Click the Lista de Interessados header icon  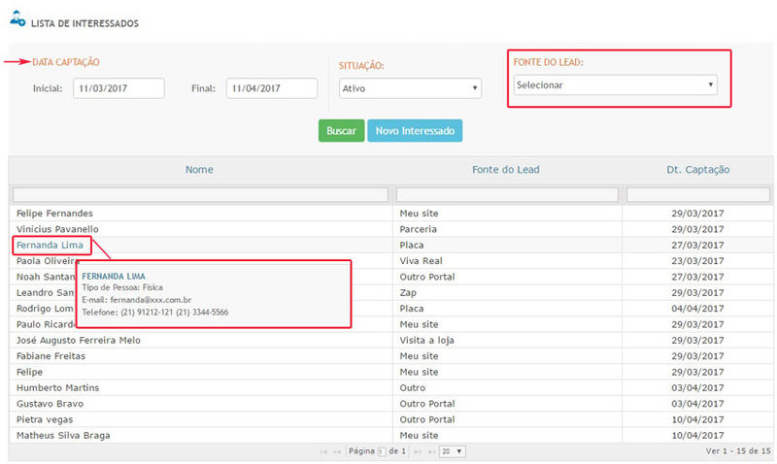point(17,22)
